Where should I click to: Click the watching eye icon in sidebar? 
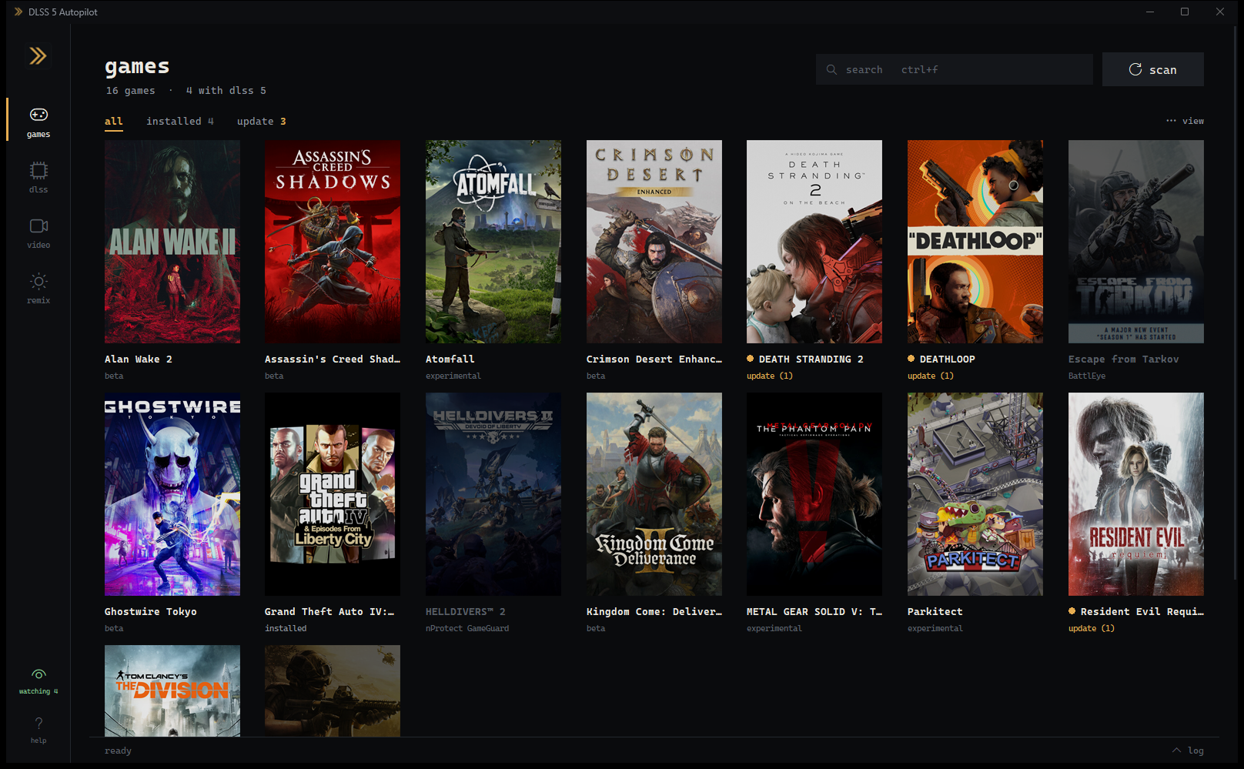pyautogui.click(x=38, y=674)
